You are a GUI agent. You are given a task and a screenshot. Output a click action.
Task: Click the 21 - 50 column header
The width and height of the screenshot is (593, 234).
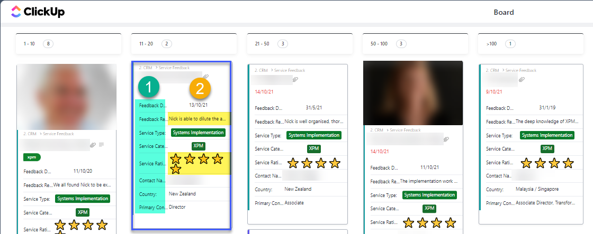[300, 44]
